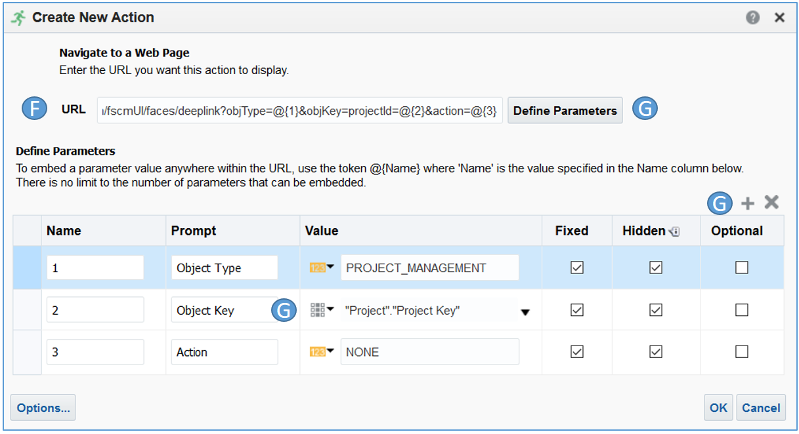Click the Hidden column info icon
The image size is (799, 434).
click(674, 231)
